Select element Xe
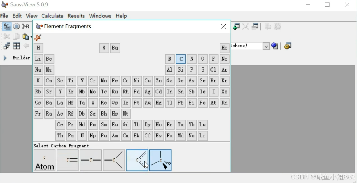The image size is (357, 183). tap(225, 92)
